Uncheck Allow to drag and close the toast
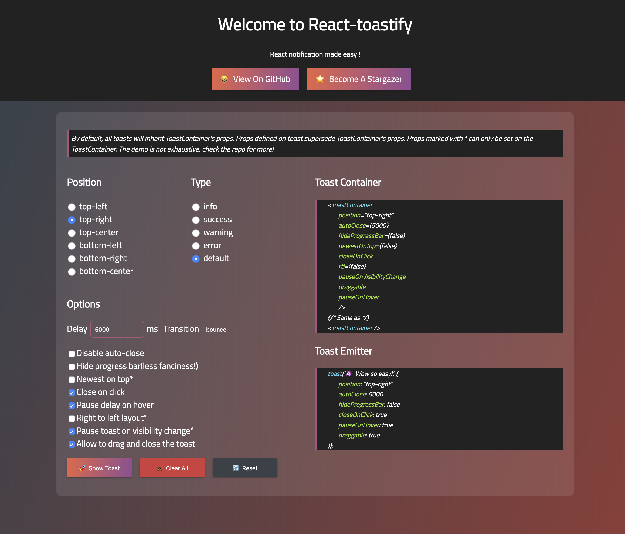The height and width of the screenshot is (534, 625). [72, 444]
